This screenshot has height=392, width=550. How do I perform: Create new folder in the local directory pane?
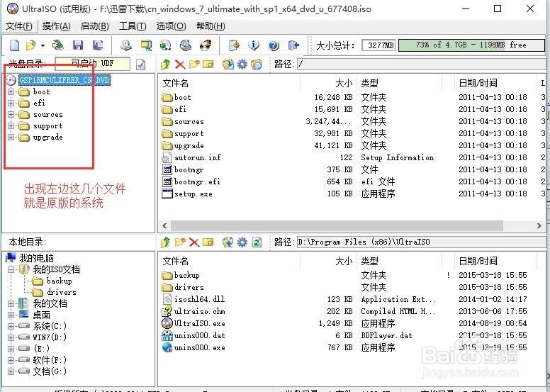click(180, 242)
